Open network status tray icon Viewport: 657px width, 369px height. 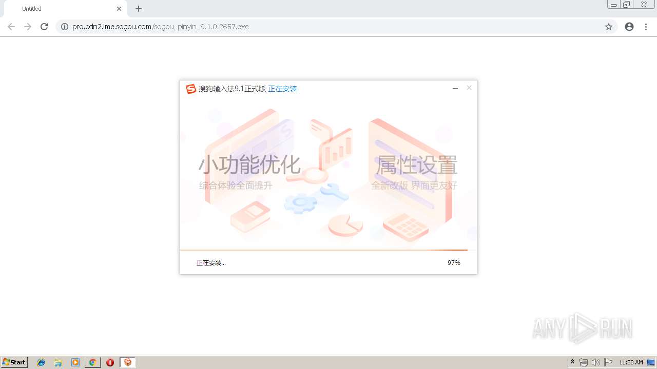coord(584,362)
